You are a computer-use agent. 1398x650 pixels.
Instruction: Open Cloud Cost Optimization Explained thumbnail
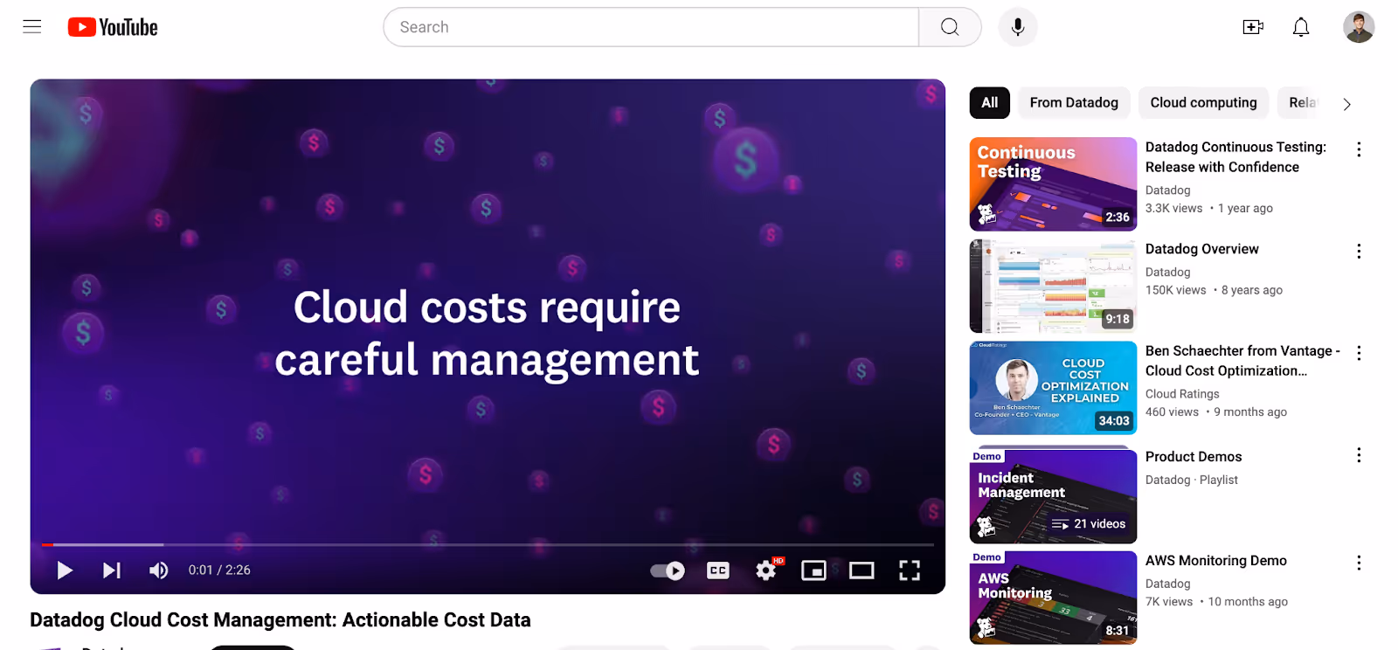pyautogui.click(x=1053, y=388)
